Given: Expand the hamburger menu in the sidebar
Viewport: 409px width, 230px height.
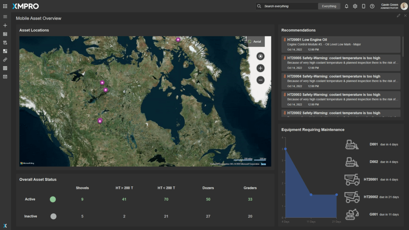Looking at the screenshot, I should coord(5,17).
